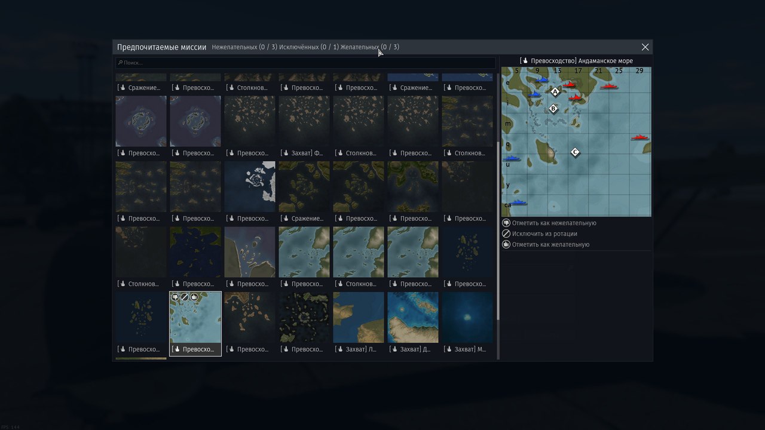The image size is (765, 430).
Task: Click the Нежелательных (0 / 3) counter
Action: click(x=244, y=47)
